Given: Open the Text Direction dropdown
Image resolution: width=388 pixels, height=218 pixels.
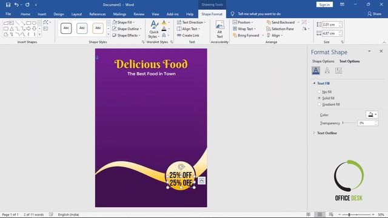Looking at the screenshot, I should 192,22.
